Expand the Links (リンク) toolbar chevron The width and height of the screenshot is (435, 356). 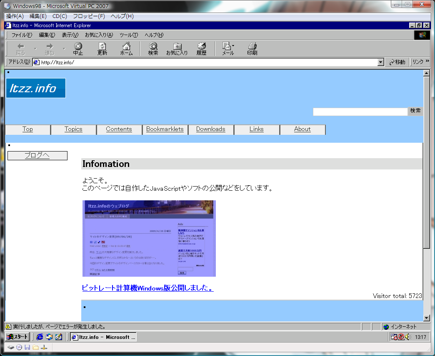click(427, 61)
